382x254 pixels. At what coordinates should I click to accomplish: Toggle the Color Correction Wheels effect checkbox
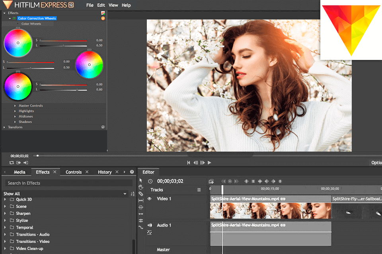tap(14, 19)
